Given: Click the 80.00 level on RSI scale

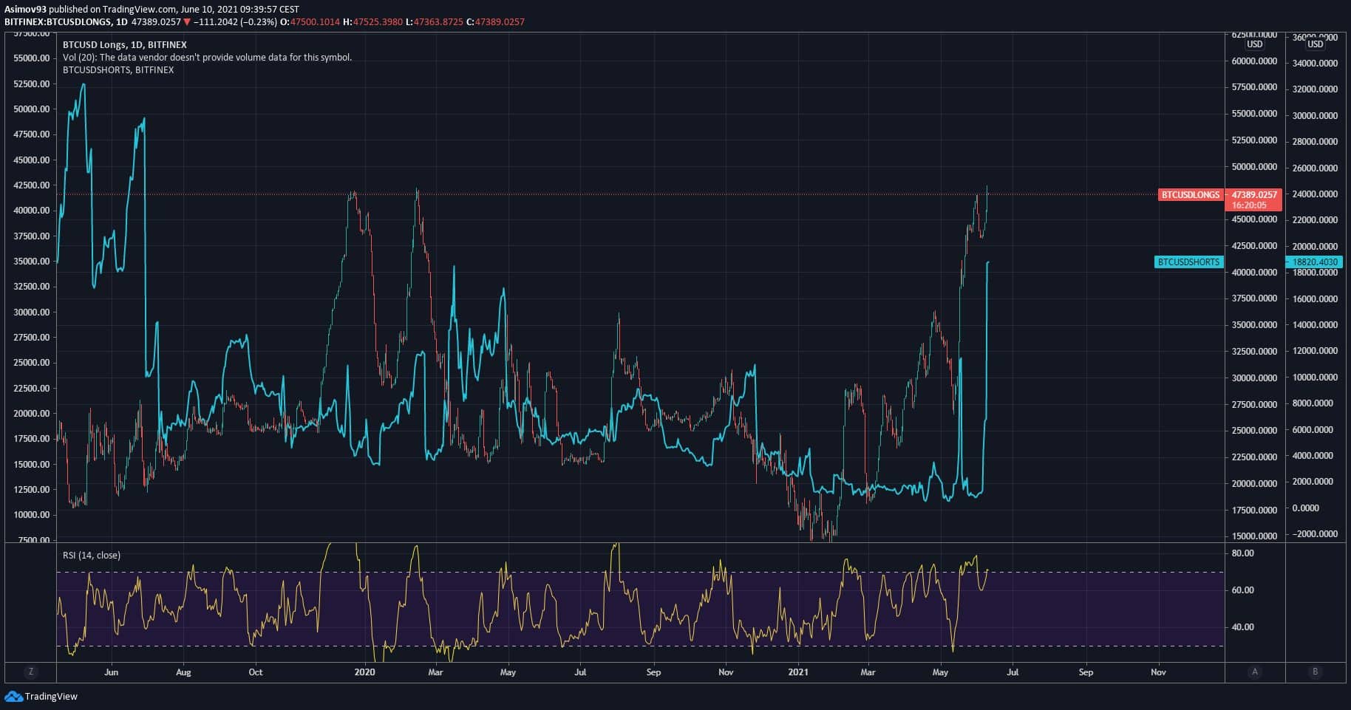Looking at the screenshot, I should pos(1243,553).
